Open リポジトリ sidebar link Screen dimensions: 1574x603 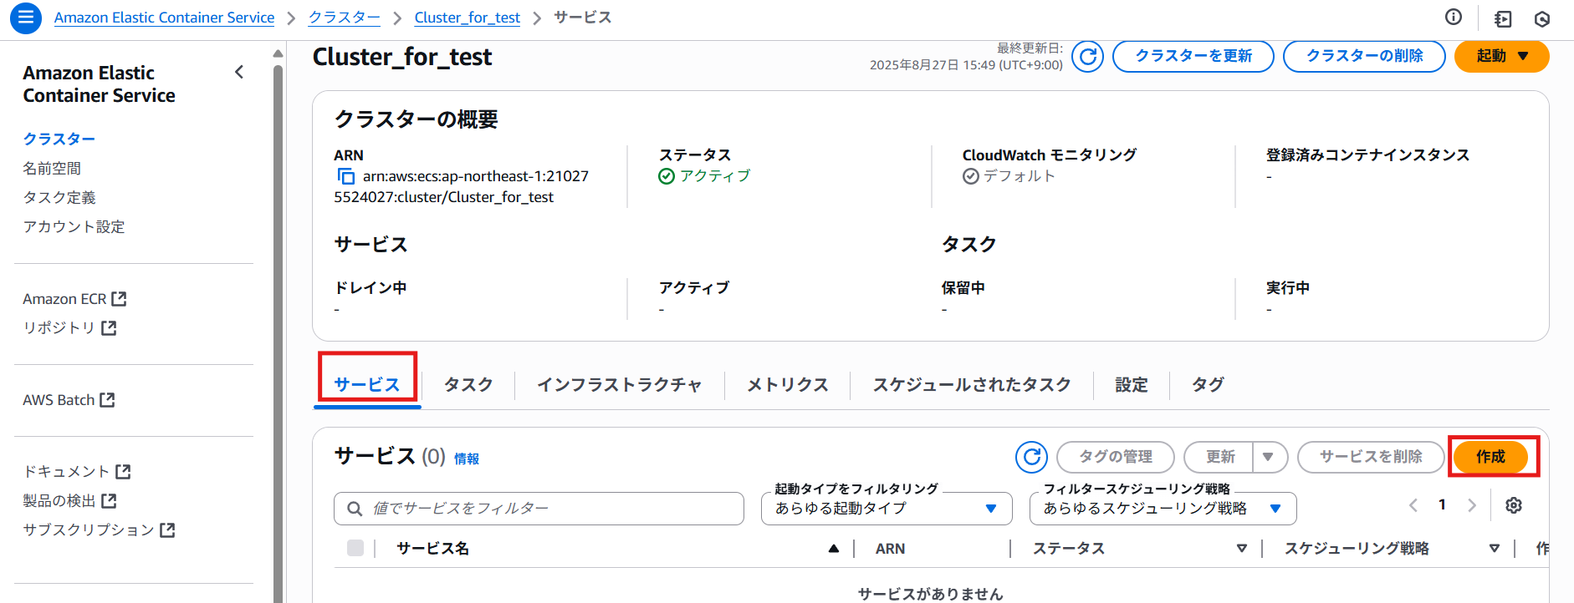click(x=69, y=328)
